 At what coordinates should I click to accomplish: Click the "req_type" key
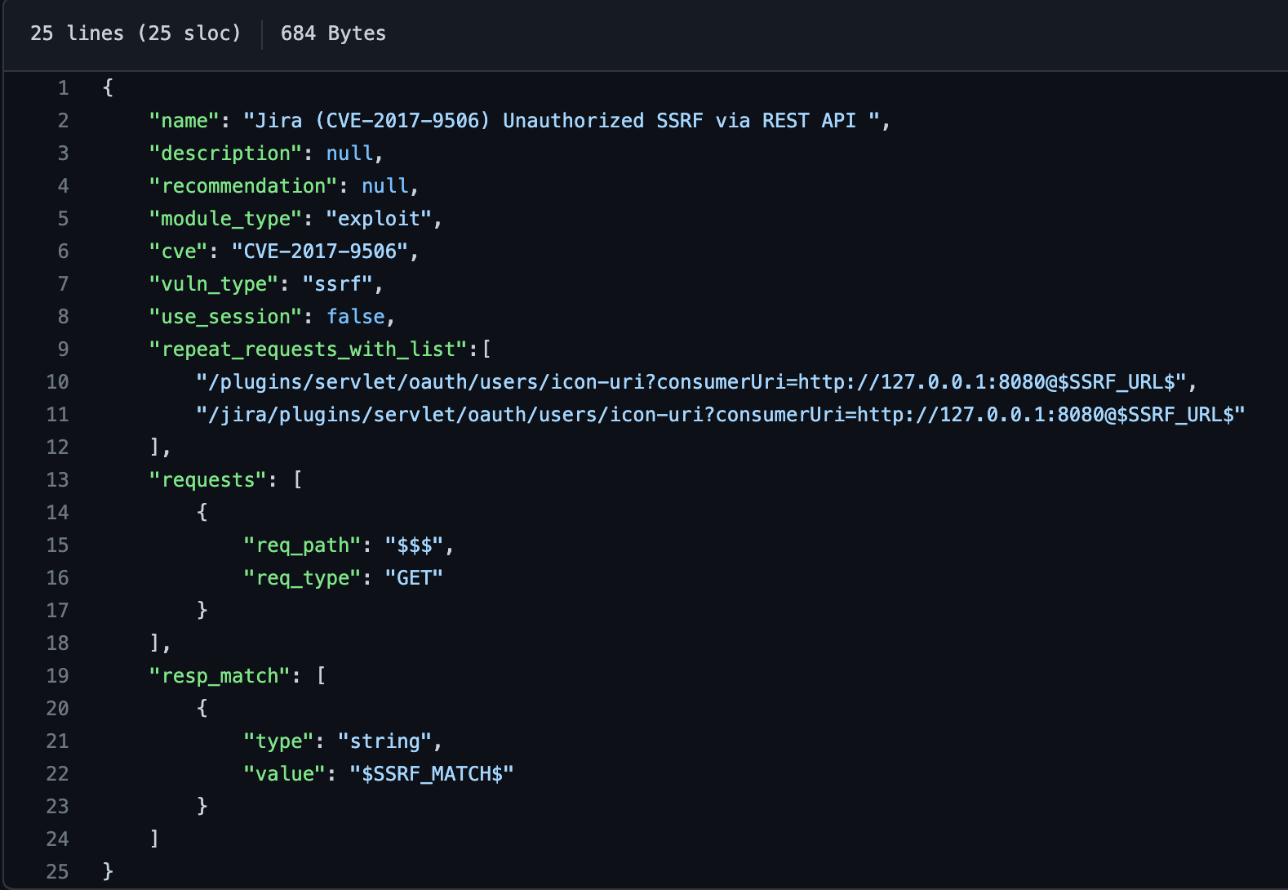303,578
